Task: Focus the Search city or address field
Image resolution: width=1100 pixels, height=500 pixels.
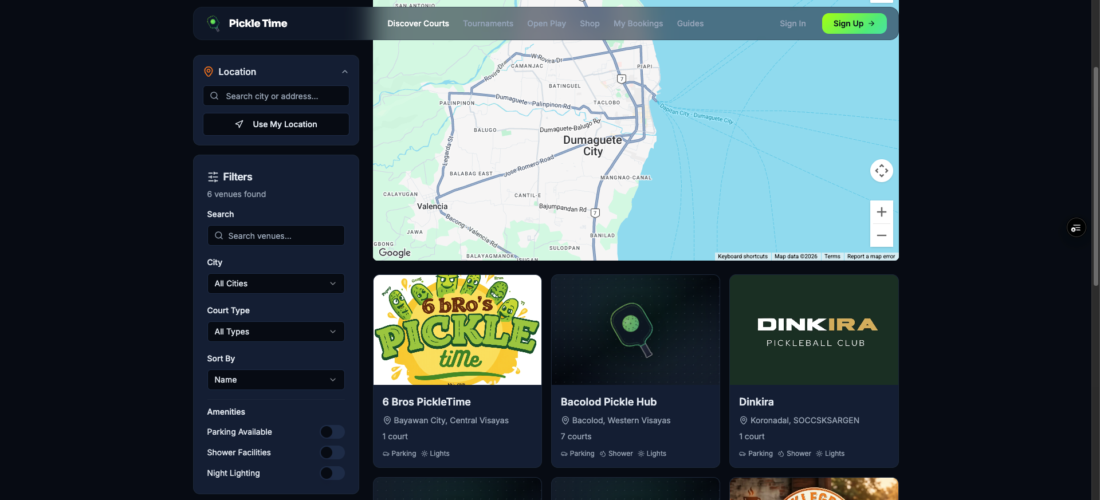Action: [276, 96]
